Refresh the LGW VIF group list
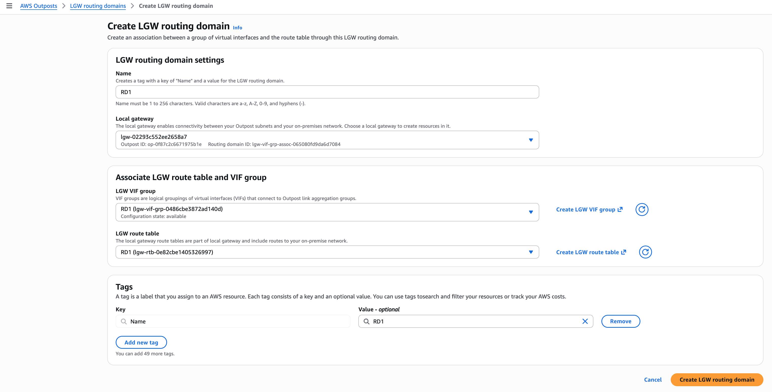Image resolution: width=772 pixels, height=392 pixels. 642,209
